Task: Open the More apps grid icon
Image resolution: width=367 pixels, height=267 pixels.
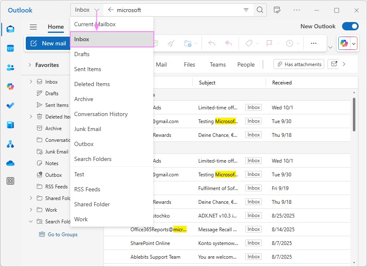Action: click(x=10, y=181)
